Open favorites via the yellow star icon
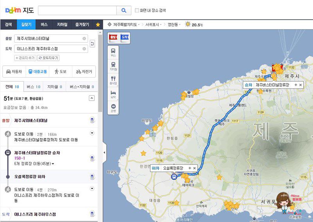Viewport: 313px width, 222px height. 98,25
